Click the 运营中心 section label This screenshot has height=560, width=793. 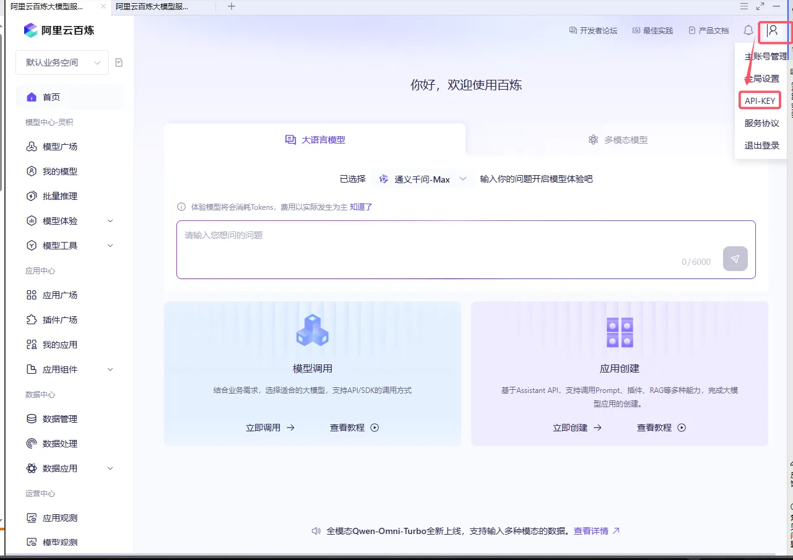pyautogui.click(x=40, y=494)
